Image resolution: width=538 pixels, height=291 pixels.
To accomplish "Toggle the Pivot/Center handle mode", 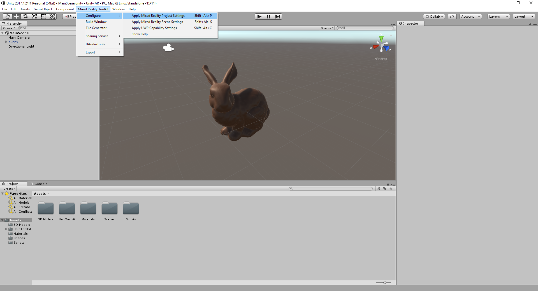I will [70, 17].
